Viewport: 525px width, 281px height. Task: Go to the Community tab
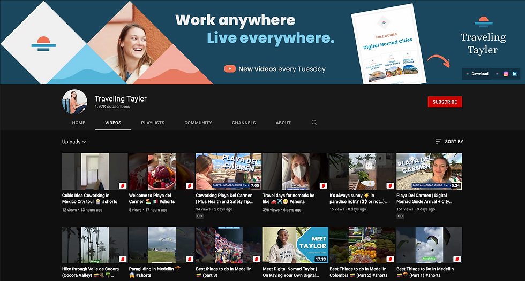click(198, 123)
